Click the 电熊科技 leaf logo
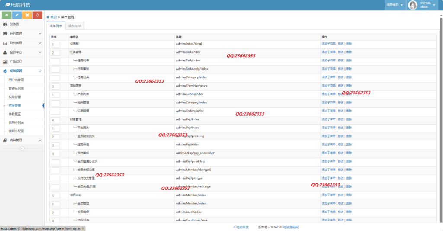This screenshot has height=231, width=443. (x=7, y=5)
